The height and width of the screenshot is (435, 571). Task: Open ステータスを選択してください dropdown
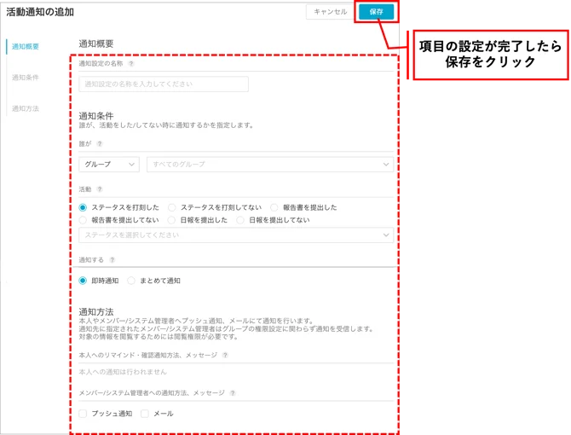pos(236,235)
